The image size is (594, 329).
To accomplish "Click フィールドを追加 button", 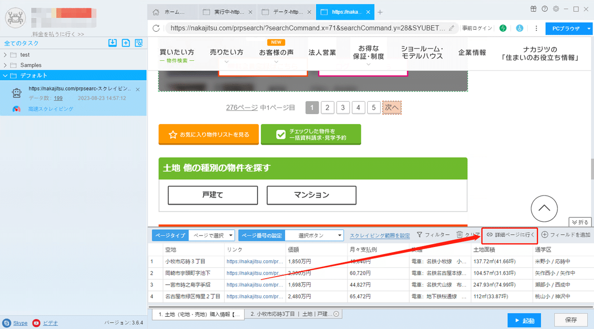I will tap(566, 235).
